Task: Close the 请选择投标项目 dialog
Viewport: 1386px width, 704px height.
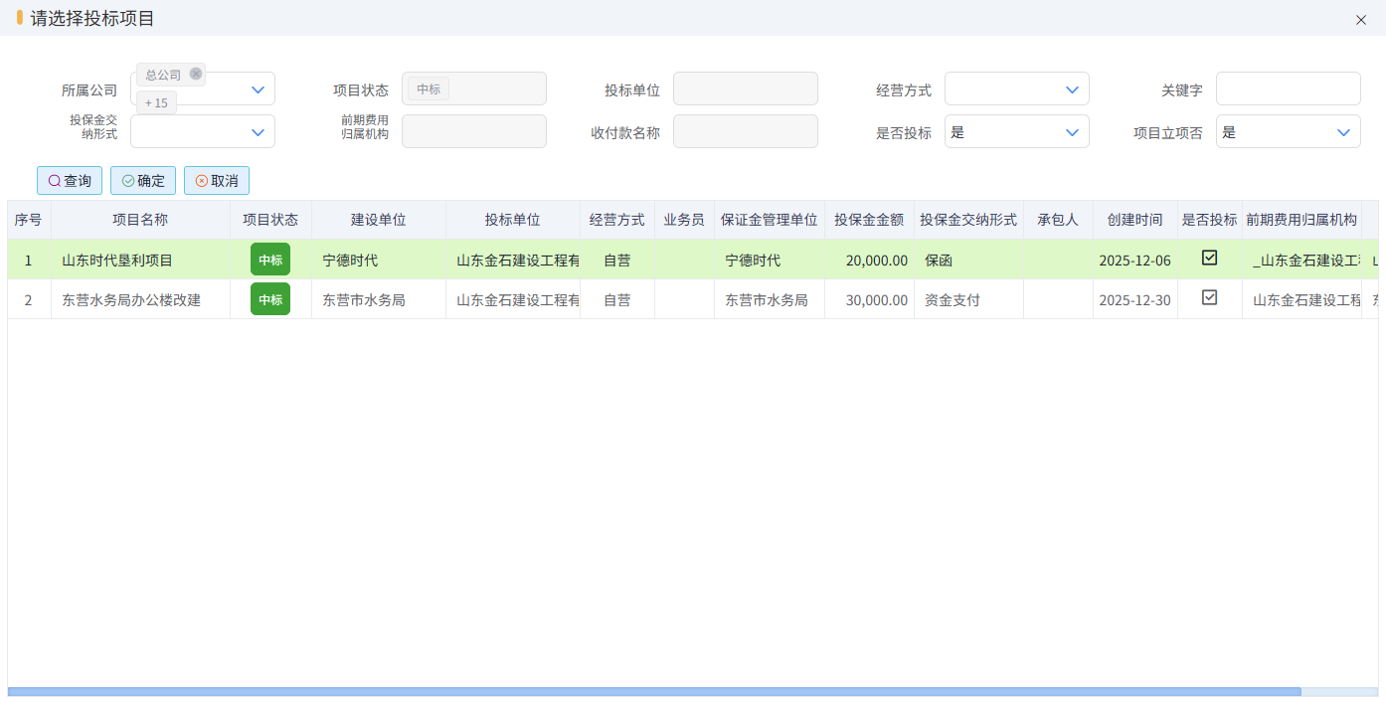Action: coord(1361,20)
